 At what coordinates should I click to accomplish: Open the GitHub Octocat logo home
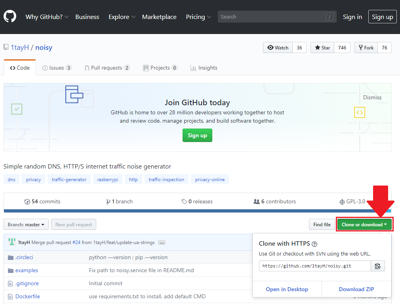point(10,16)
